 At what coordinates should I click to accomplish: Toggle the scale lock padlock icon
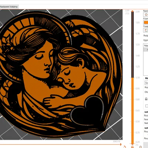point(146,99)
